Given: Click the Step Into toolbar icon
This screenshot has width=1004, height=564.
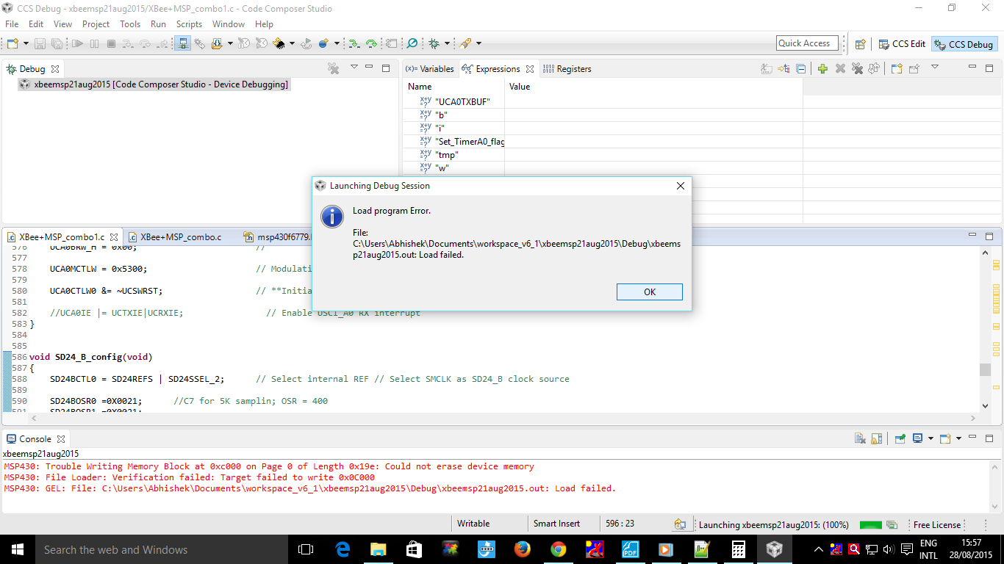Looking at the screenshot, I should pyautogui.click(x=129, y=44).
